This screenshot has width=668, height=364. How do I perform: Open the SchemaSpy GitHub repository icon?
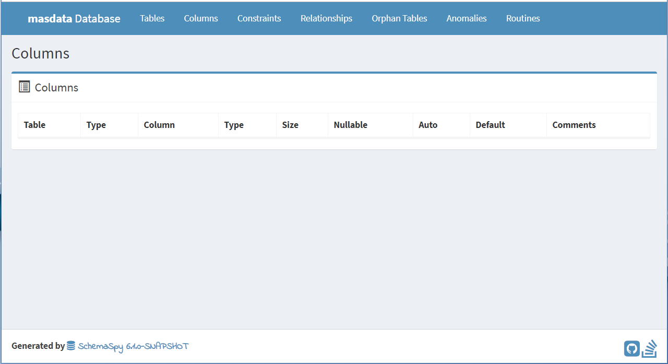(x=632, y=348)
